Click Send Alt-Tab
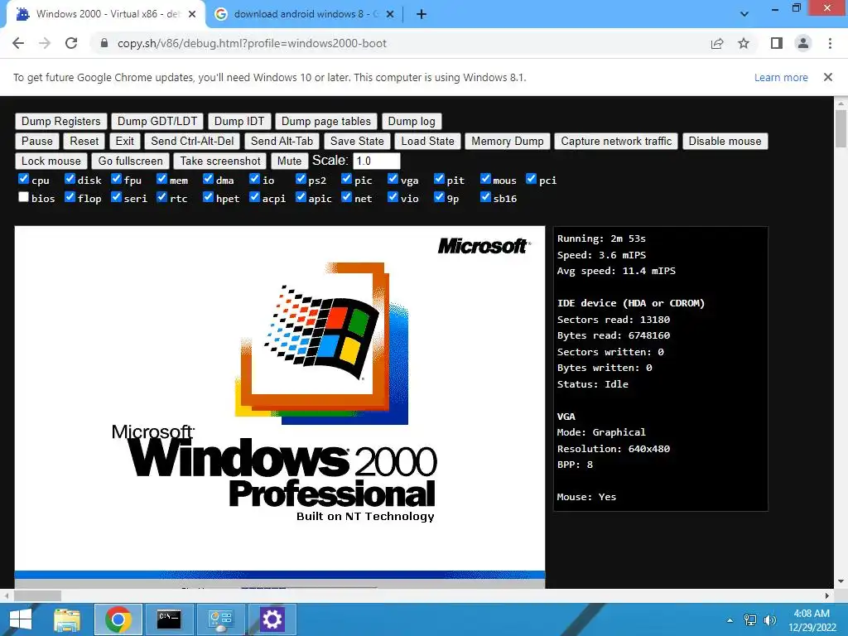 [282, 141]
